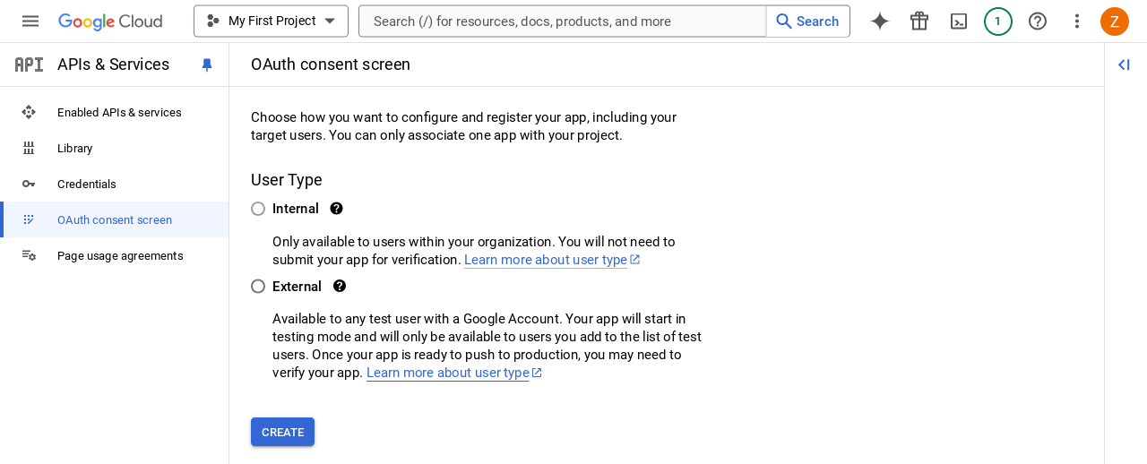Open the free trial gift icon
The width and height of the screenshot is (1147, 464).
point(919,21)
